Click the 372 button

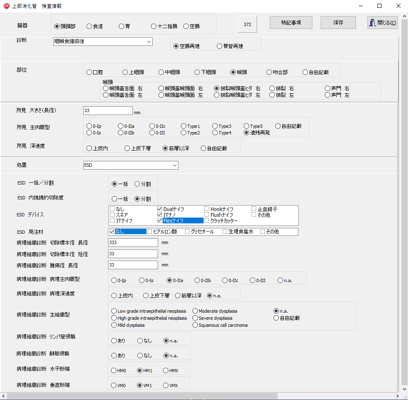point(247,24)
